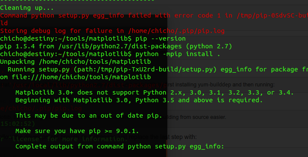Click the /home/chicho/.pip/pip.log path in red

click(x=176, y=31)
